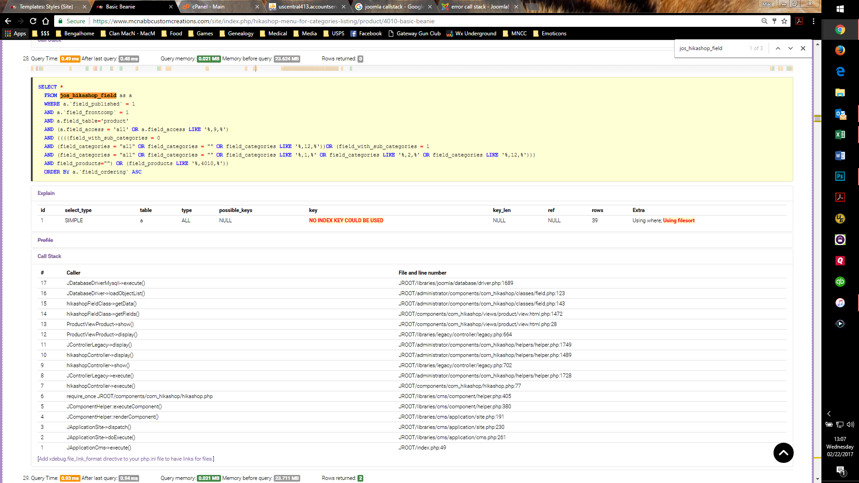Screen dimensions: 859x483
Task: Close the find-in-page bar
Action: [x=803, y=48]
